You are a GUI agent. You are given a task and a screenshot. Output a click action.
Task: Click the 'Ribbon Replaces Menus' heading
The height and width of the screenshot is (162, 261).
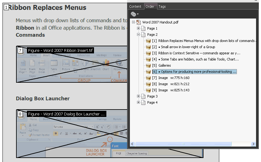coord(47,7)
